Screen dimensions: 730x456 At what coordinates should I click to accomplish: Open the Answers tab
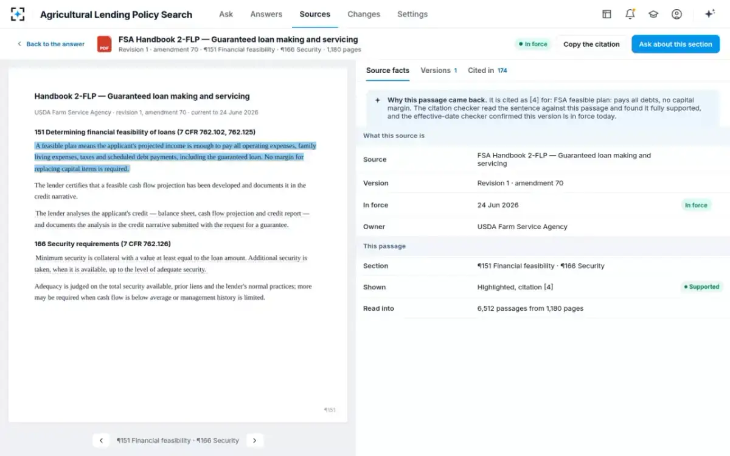tap(266, 14)
